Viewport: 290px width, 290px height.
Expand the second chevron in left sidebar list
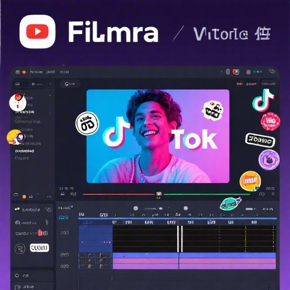tap(50, 113)
